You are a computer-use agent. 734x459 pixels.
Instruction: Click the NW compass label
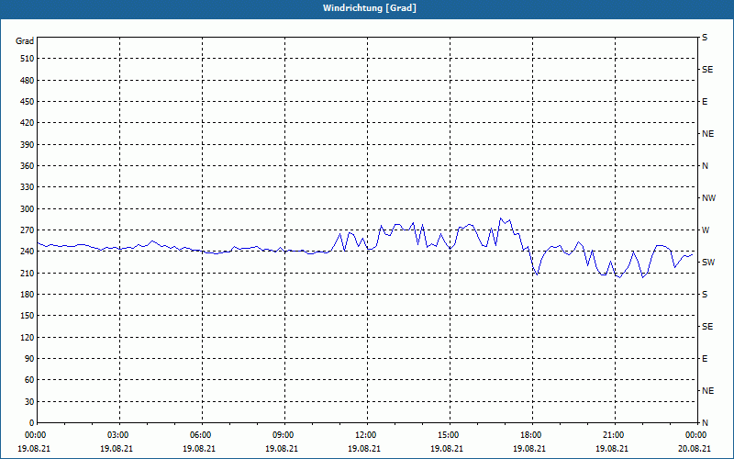(708, 198)
